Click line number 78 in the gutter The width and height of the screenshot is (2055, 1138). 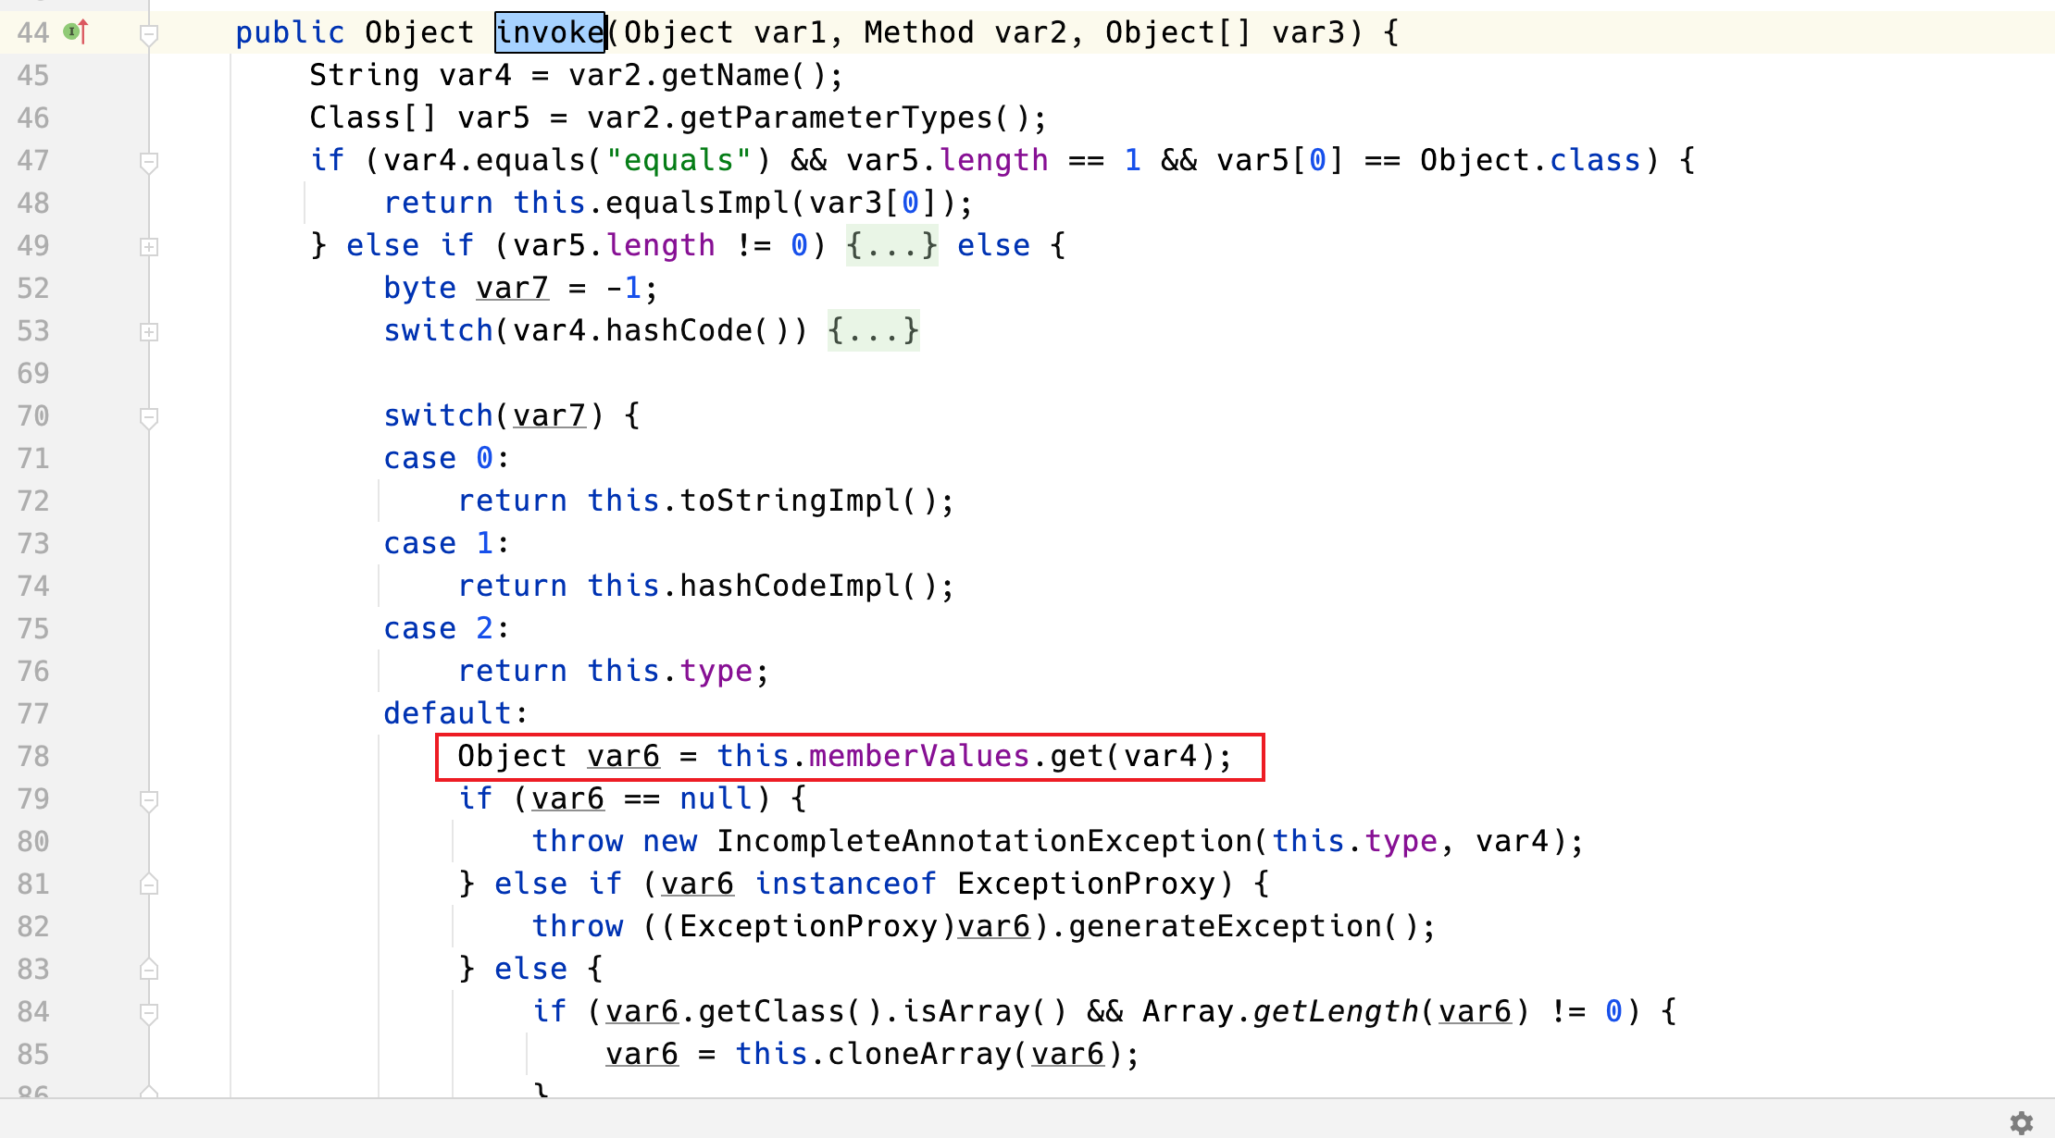point(33,757)
